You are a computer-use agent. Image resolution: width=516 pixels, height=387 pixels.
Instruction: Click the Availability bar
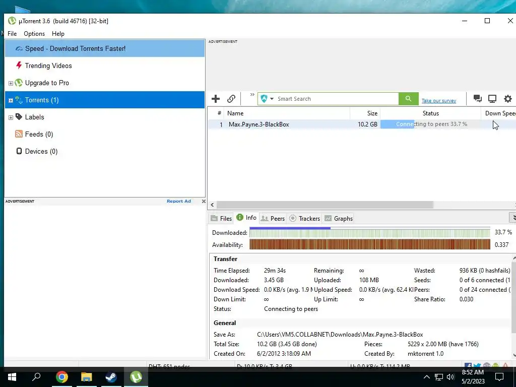point(369,244)
